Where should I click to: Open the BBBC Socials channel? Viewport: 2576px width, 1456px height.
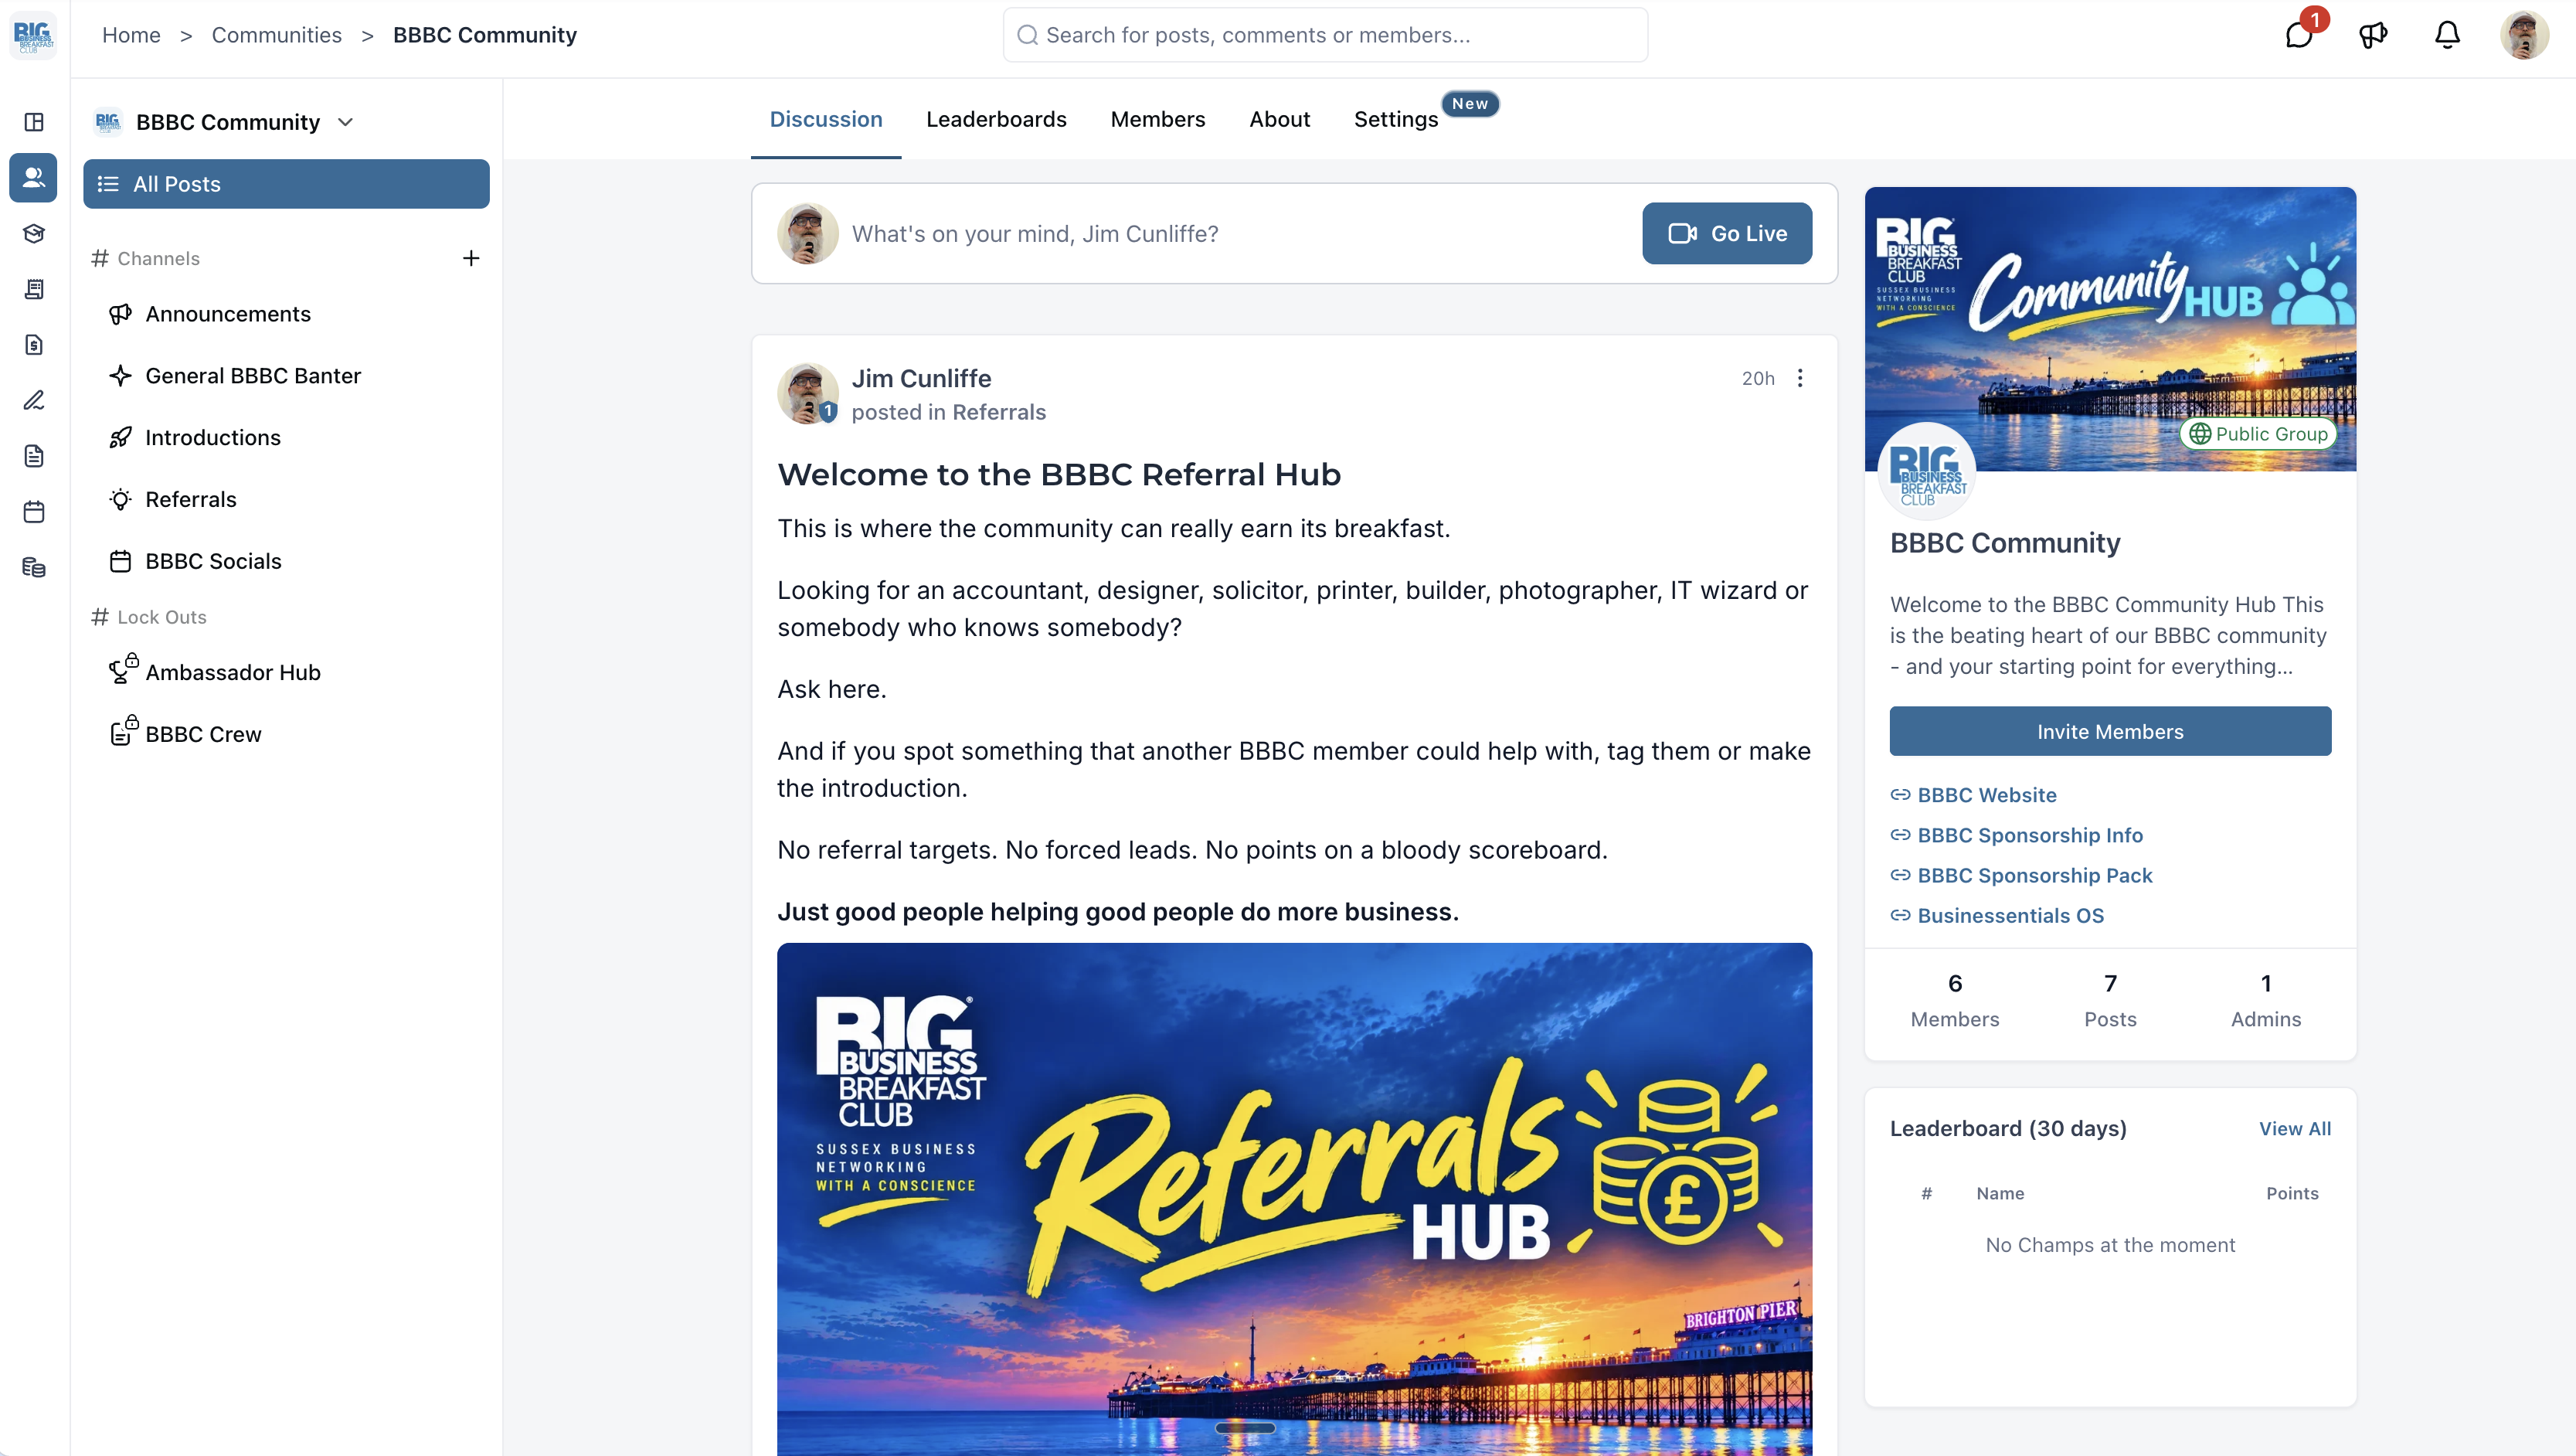point(213,561)
